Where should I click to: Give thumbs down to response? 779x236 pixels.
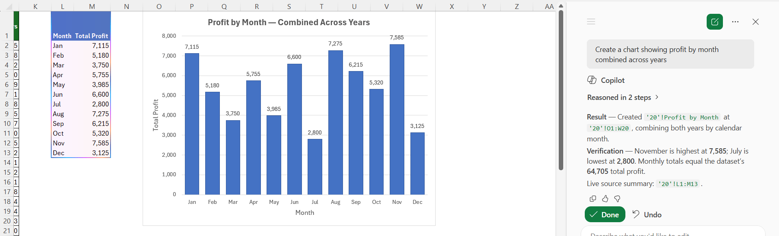pos(617,199)
